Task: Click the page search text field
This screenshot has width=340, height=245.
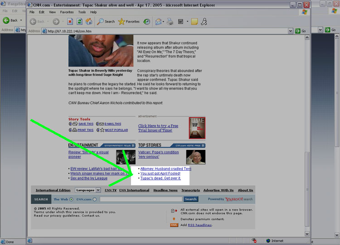Action: click(x=141, y=199)
